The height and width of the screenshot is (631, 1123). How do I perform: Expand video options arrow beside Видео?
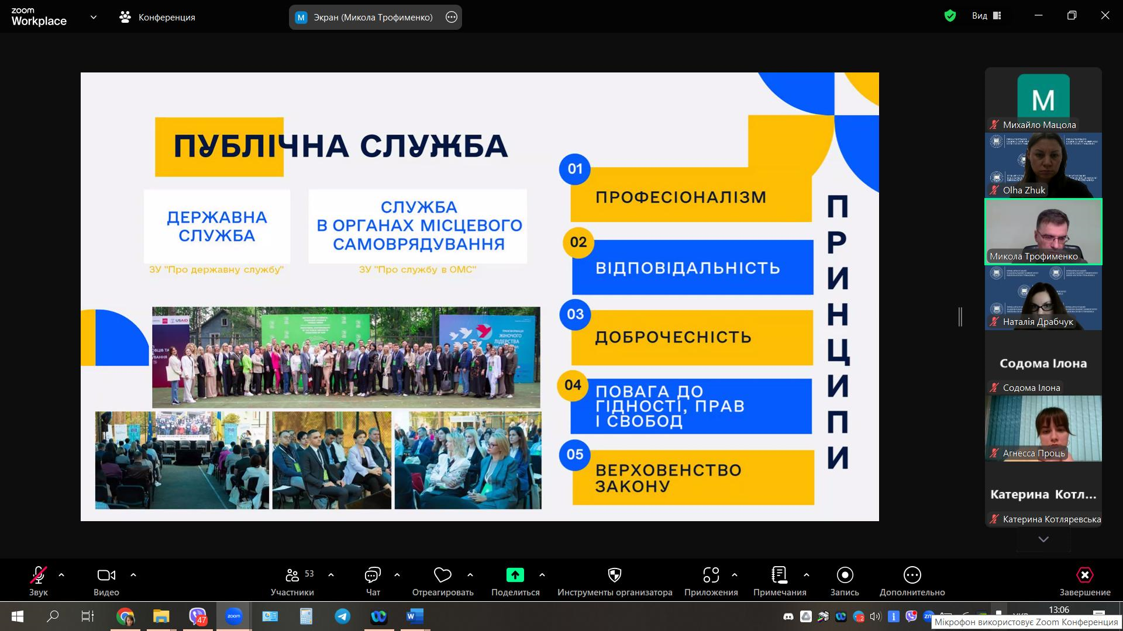[133, 575]
